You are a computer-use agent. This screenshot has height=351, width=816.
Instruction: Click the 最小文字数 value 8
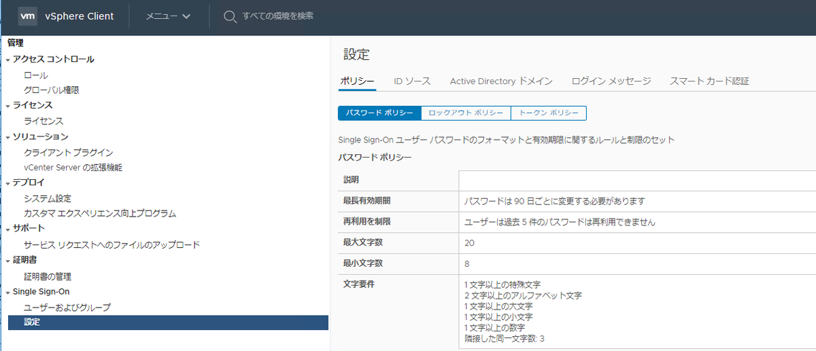point(466,263)
